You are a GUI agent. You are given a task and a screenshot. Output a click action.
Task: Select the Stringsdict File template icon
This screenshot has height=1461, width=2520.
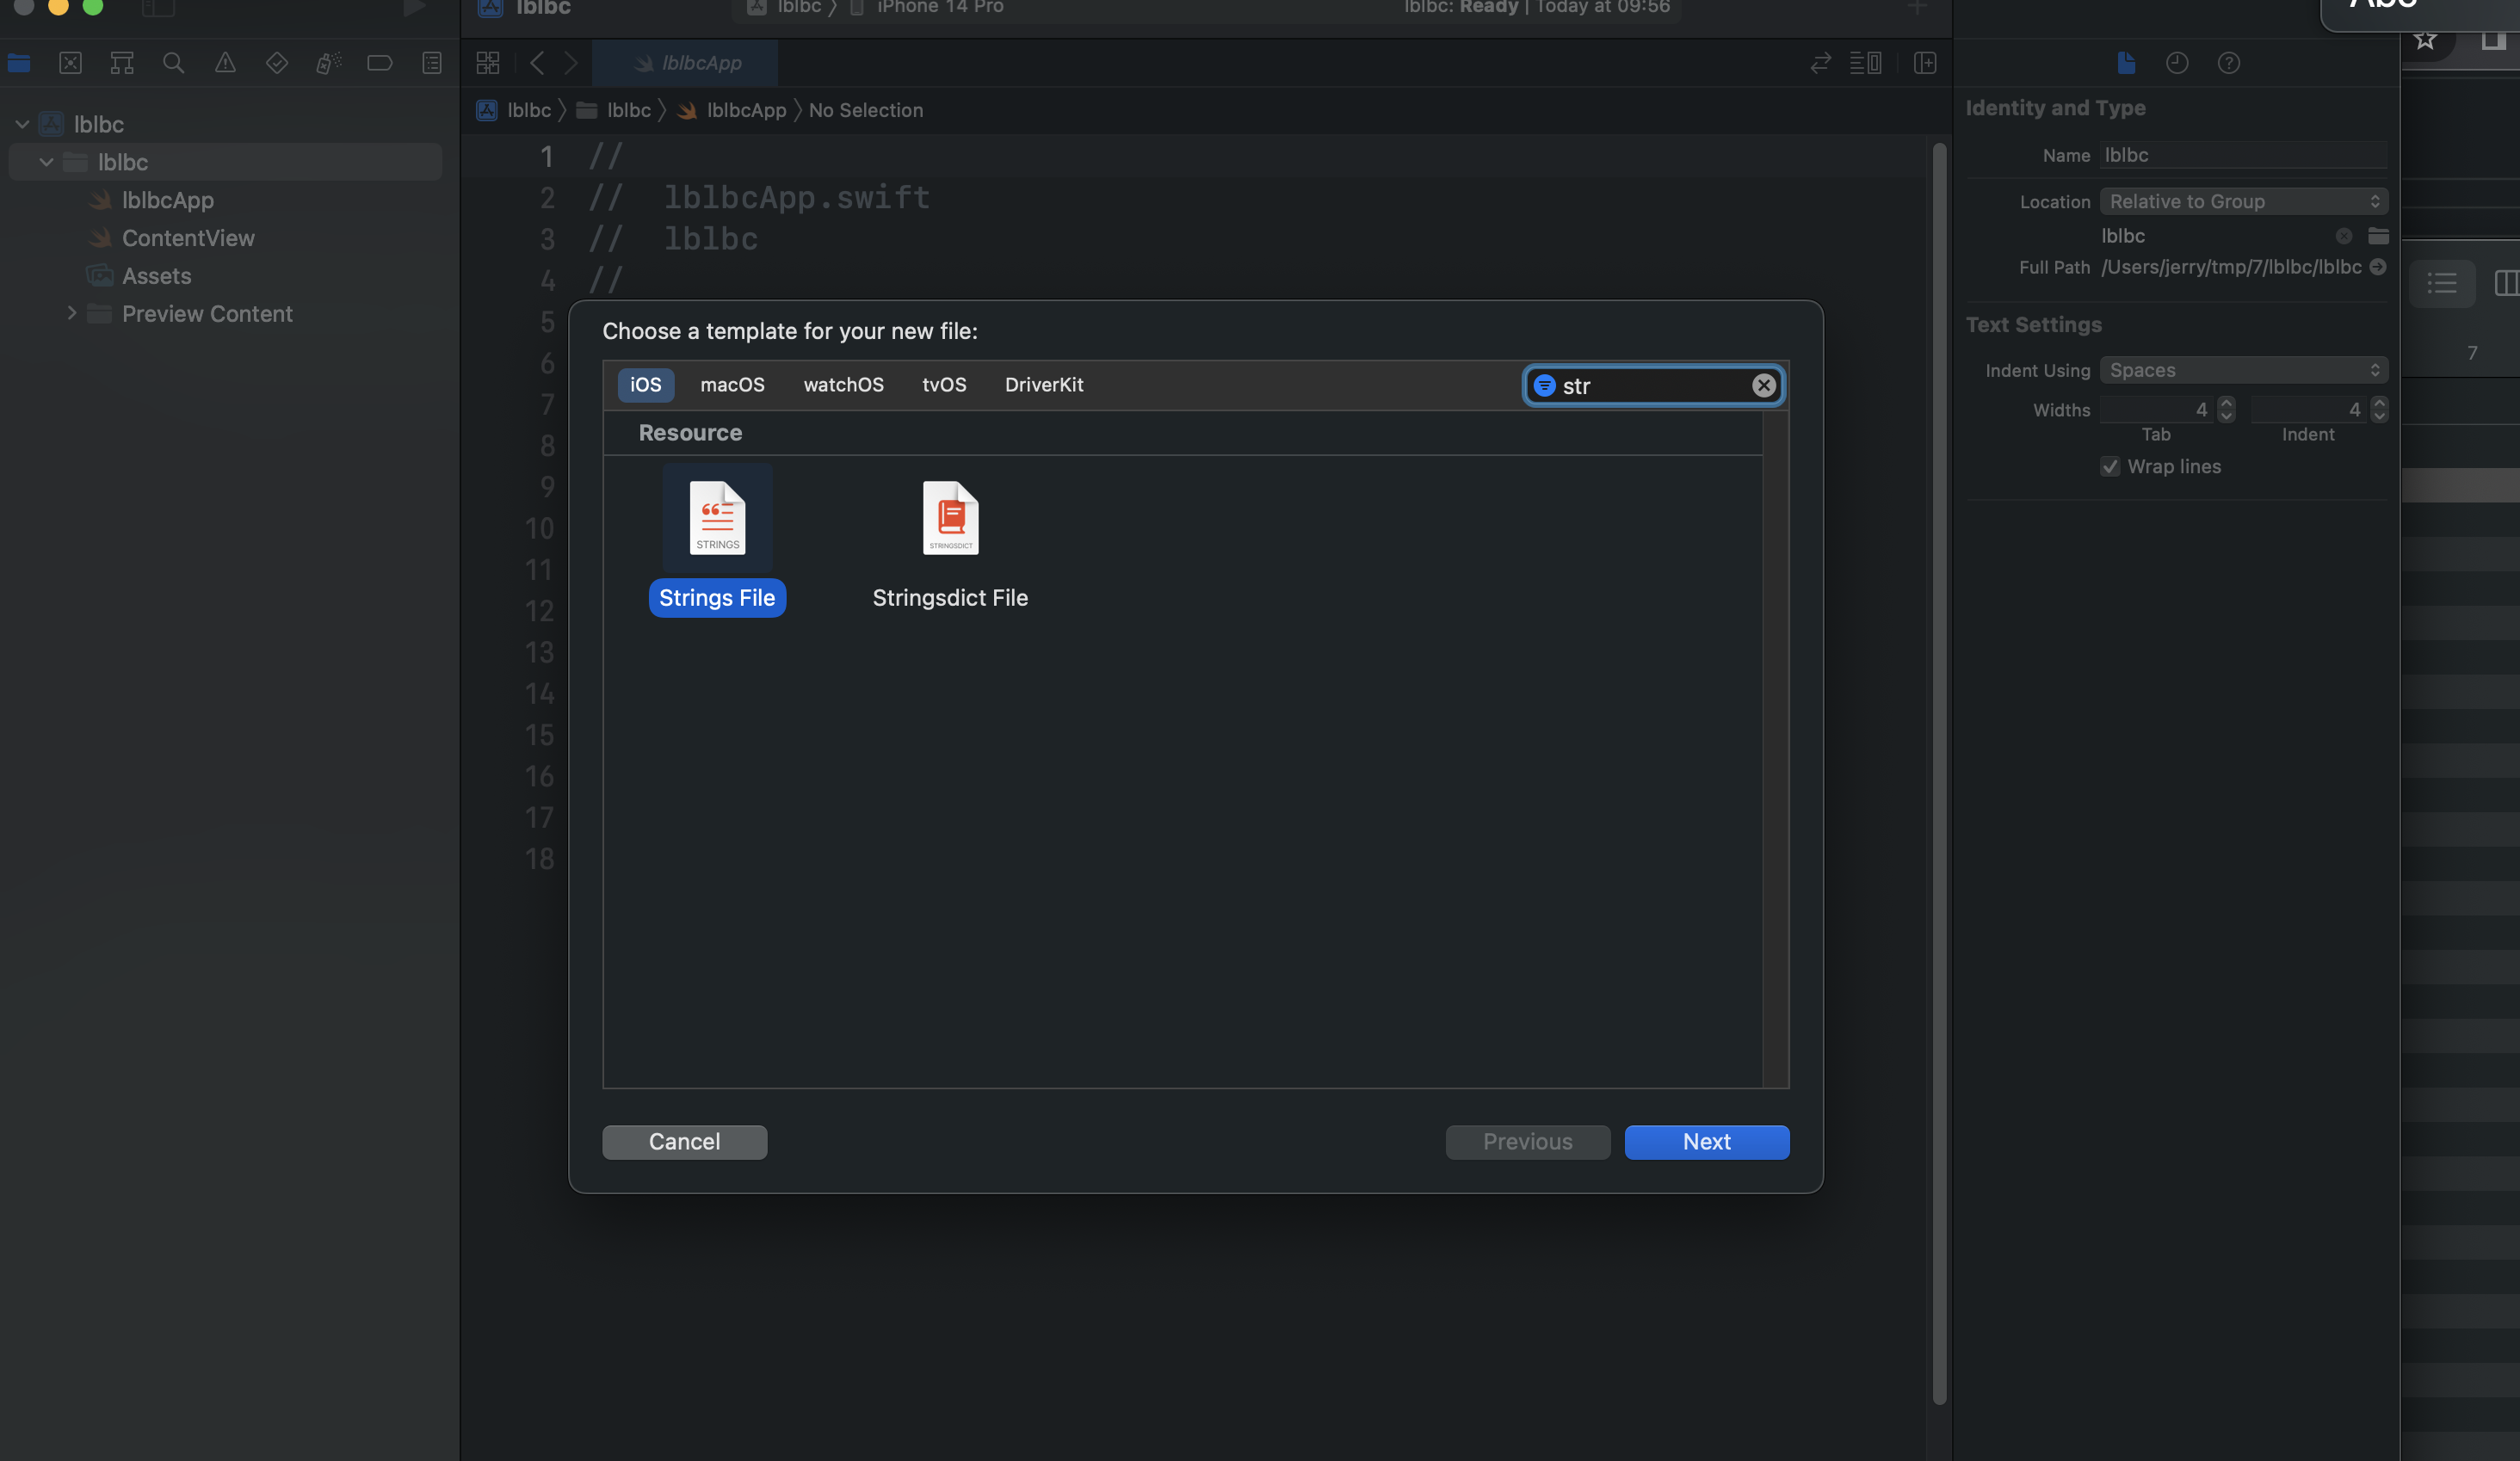click(950, 518)
